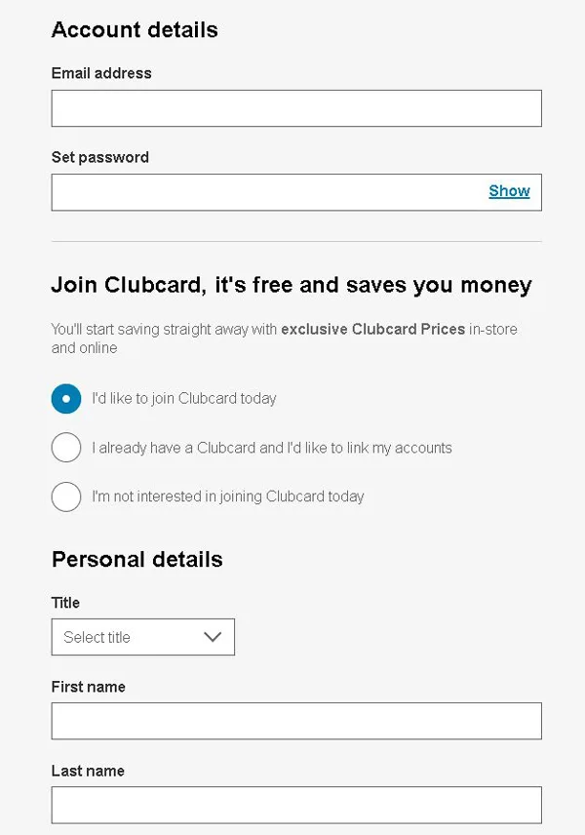Image resolution: width=585 pixels, height=835 pixels.
Task: Click the selected Clubcard radio indicator
Action: (66, 399)
